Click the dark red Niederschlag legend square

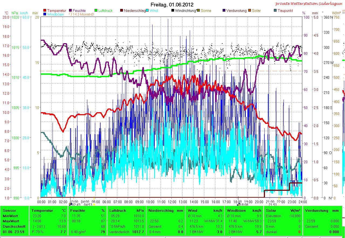tap(122, 11)
